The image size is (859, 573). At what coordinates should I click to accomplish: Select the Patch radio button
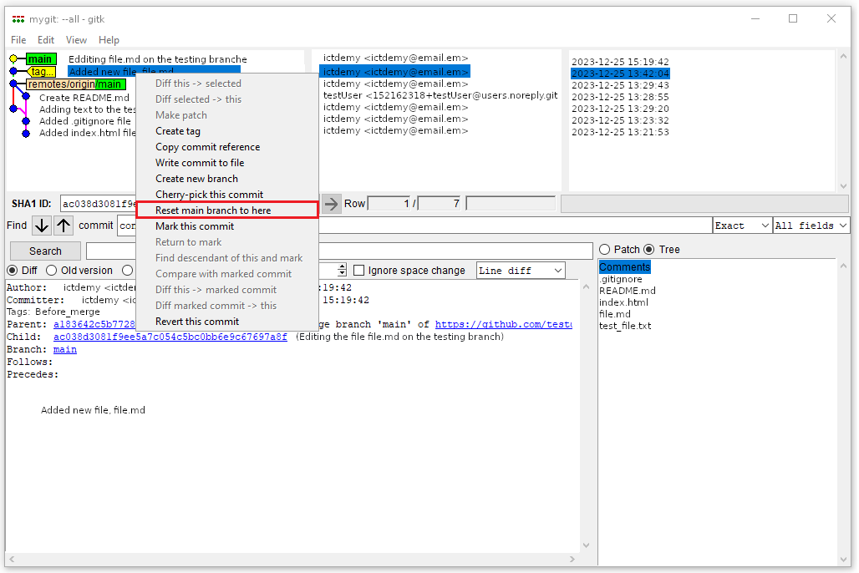pos(605,250)
